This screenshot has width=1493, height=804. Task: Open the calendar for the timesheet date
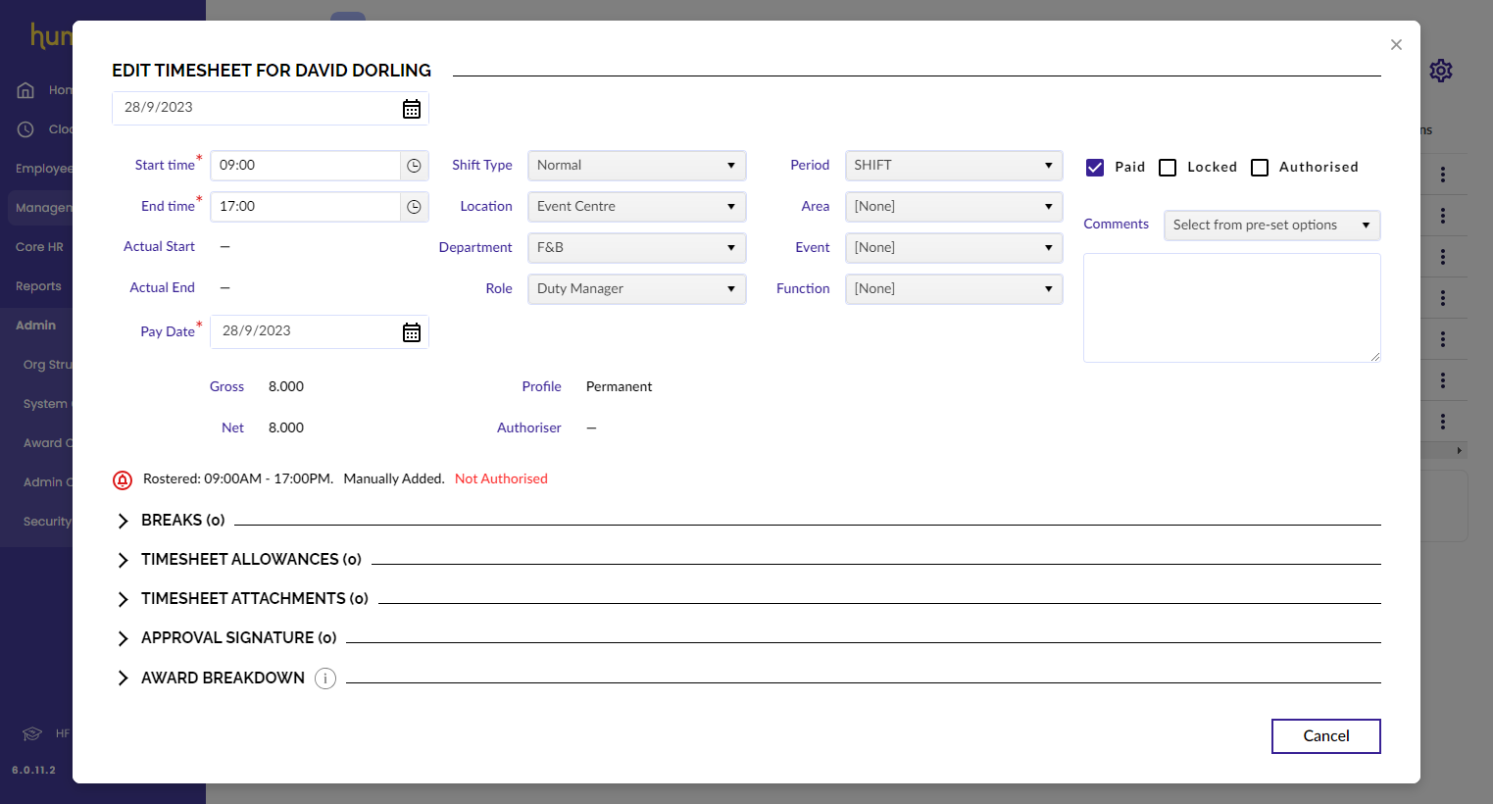point(411,108)
